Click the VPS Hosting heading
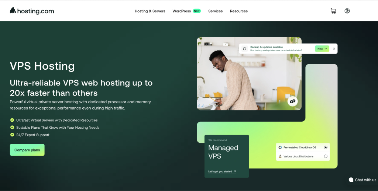 pos(42,66)
